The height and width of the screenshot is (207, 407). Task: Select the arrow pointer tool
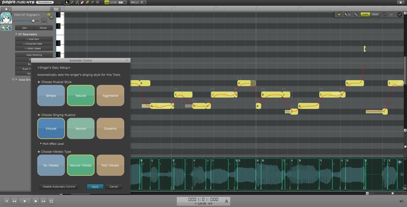click(67, 2)
